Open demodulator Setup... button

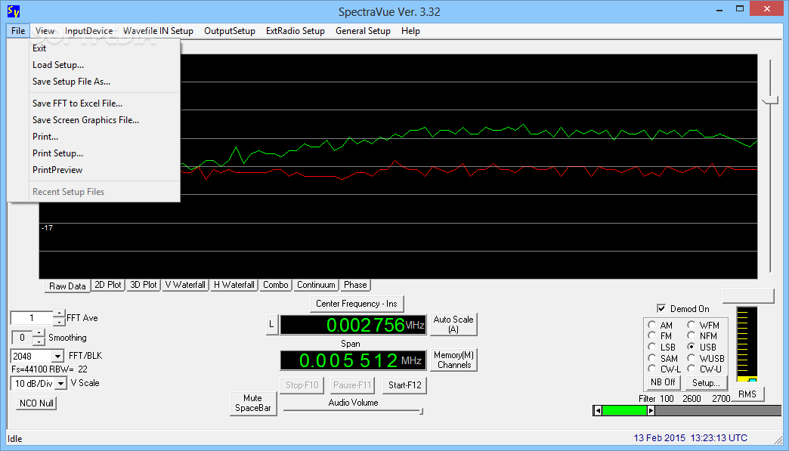(x=706, y=382)
